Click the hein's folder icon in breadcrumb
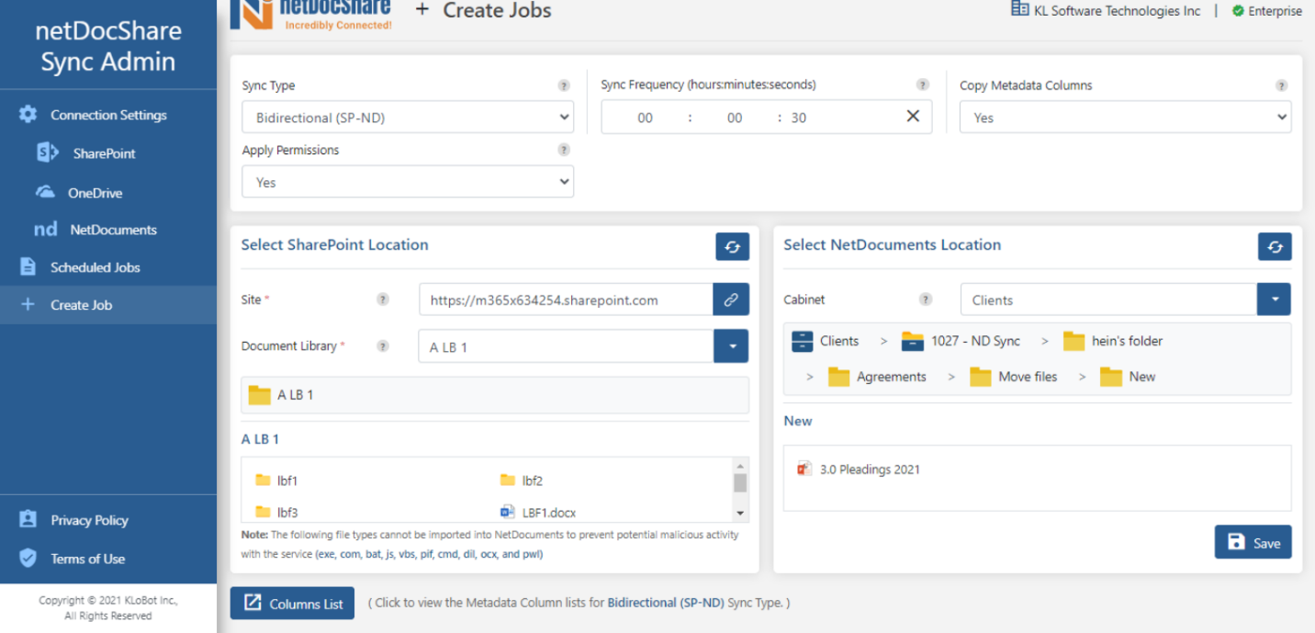The width and height of the screenshot is (1315, 633). tap(1074, 341)
